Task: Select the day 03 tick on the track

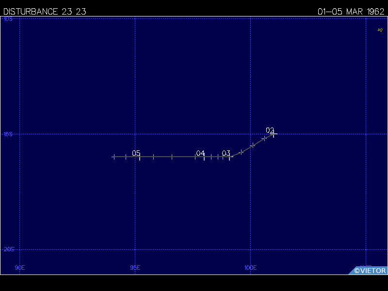Action: pos(229,157)
